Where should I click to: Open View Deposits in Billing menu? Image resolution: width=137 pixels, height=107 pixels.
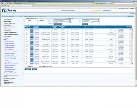(x=9, y=71)
